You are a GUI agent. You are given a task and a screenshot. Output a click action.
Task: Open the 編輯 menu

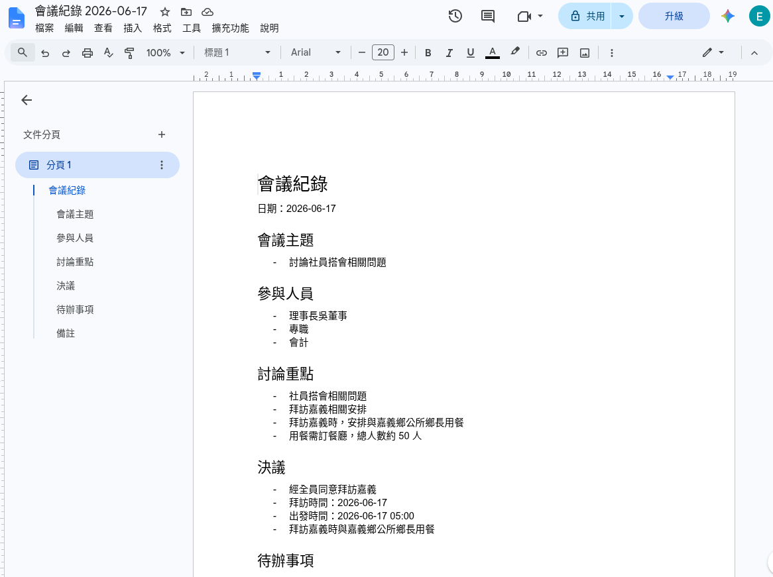click(74, 28)
